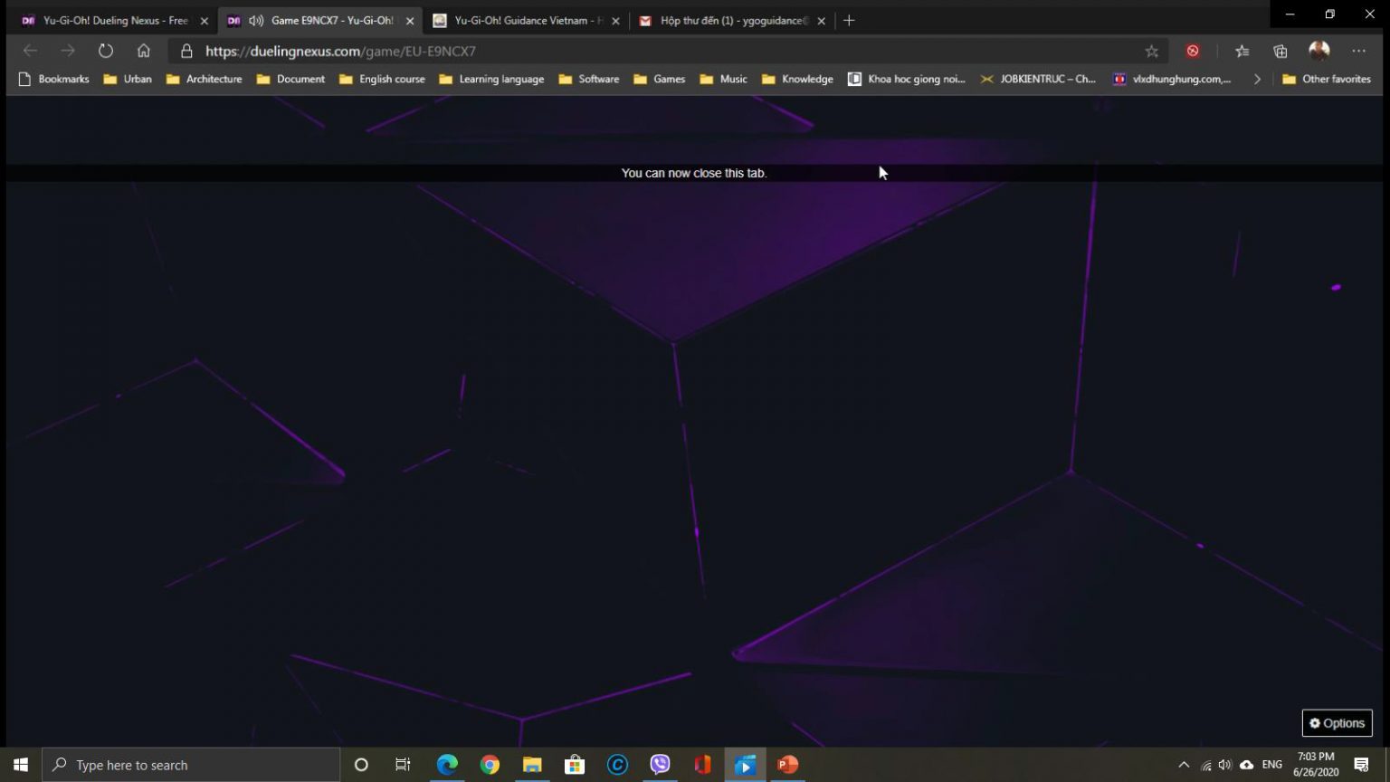This screenshot has width=1390, height=782.
Task: Click the red adblock extension icon
Action: [x=1193, y=51]
